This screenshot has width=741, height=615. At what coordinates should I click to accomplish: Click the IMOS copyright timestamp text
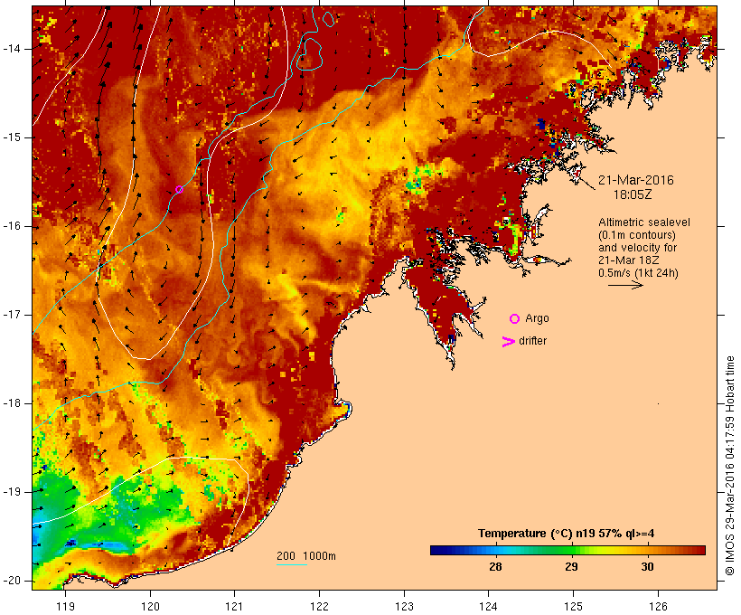730,466
